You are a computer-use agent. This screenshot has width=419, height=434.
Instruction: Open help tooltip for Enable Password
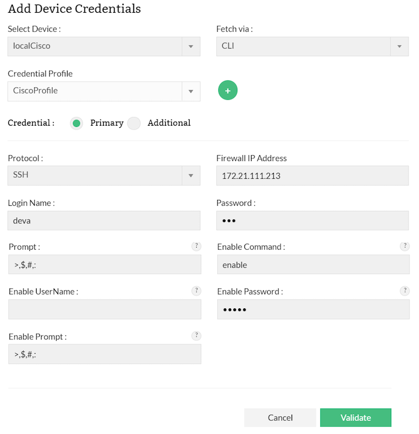(405, 291)
